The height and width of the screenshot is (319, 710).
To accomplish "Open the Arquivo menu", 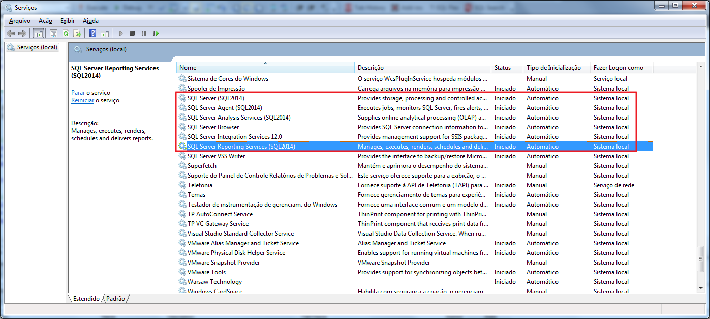I will [x=20, y=21].
